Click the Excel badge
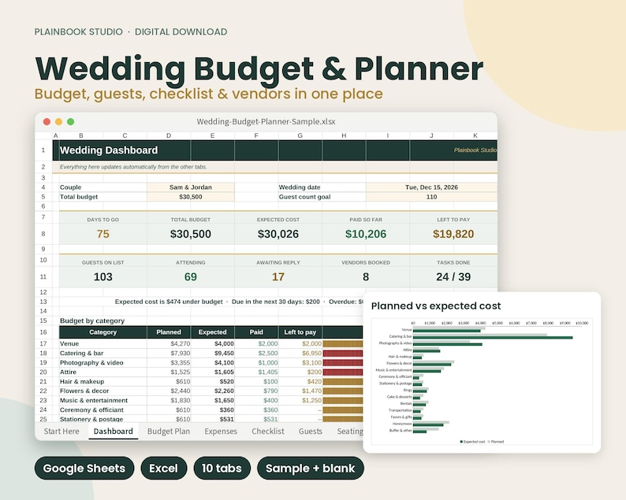This screenshot has height=500, width=626. point(164,468)
